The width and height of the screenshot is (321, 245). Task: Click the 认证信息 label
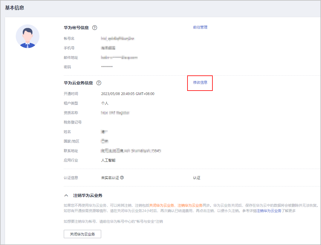point(71,178)
